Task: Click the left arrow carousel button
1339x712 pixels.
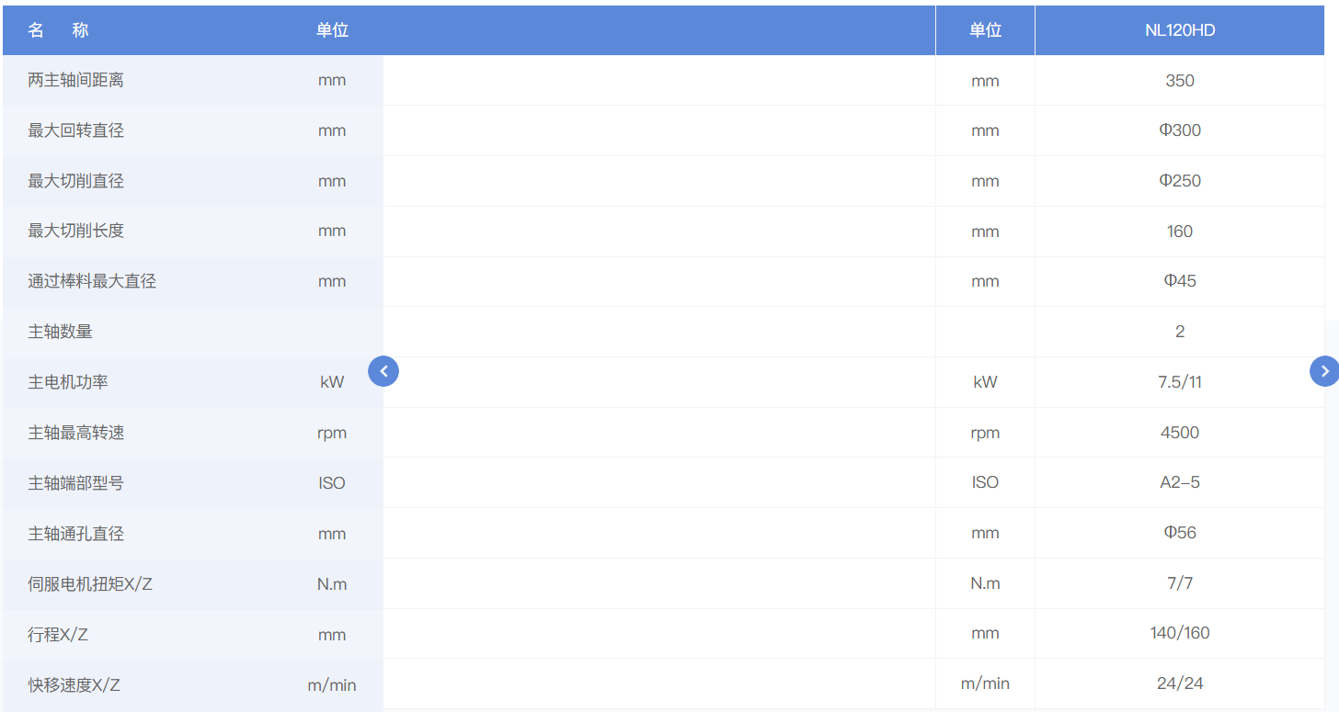Action: click(x=383, y=371)
